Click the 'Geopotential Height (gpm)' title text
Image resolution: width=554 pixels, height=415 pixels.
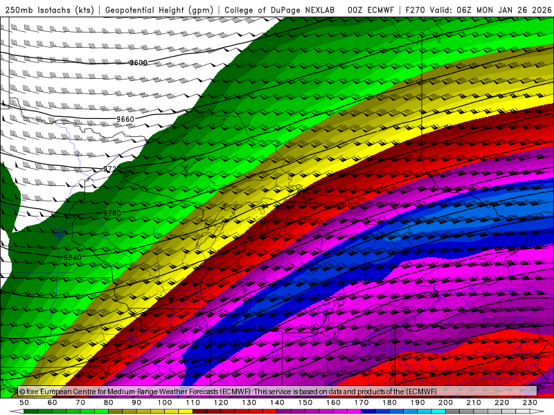pyautogui.click(x=159, y=10)
